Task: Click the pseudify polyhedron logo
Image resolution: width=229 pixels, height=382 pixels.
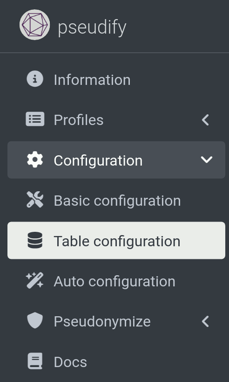Action: click(x=35, y=25)
